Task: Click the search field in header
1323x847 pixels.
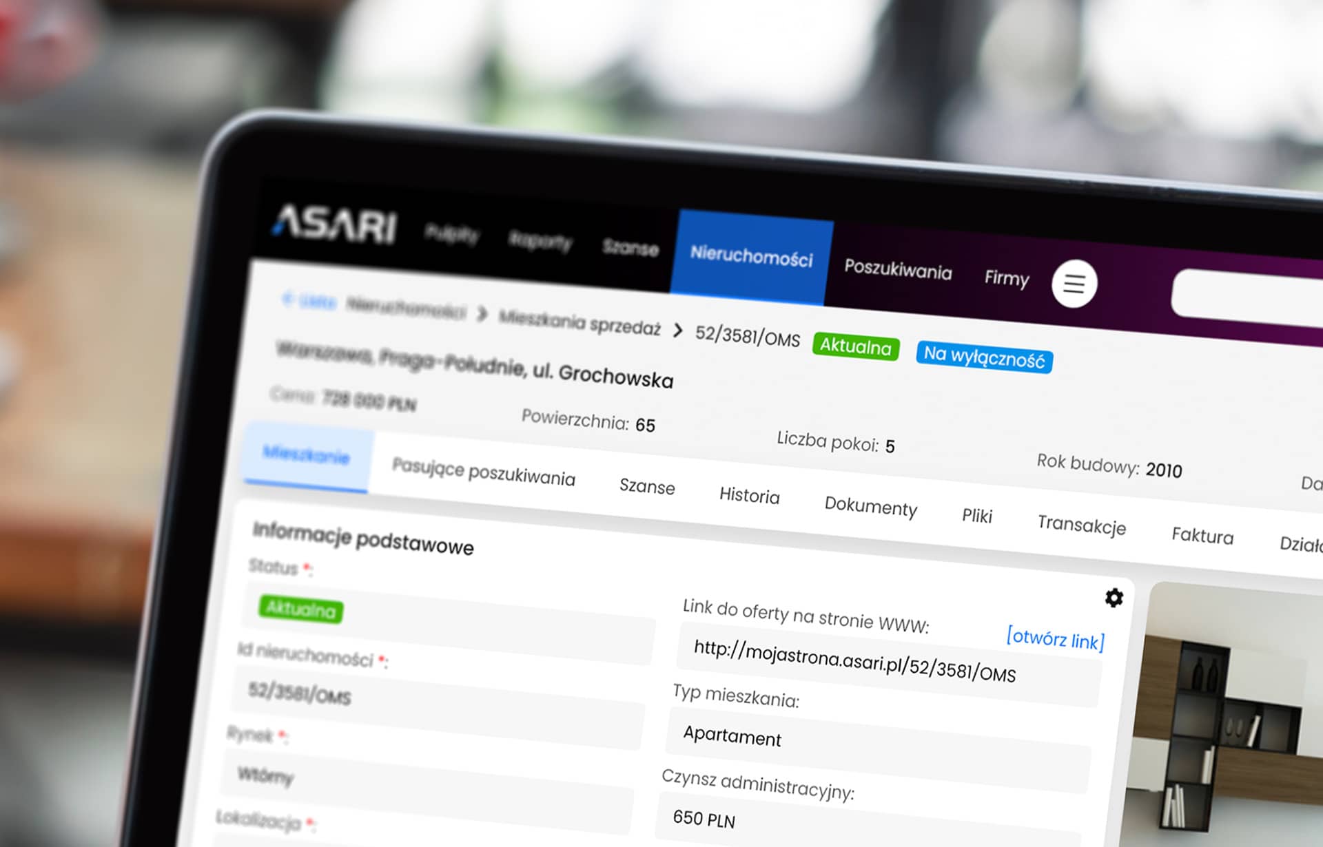Action: tap(1247, 297)
